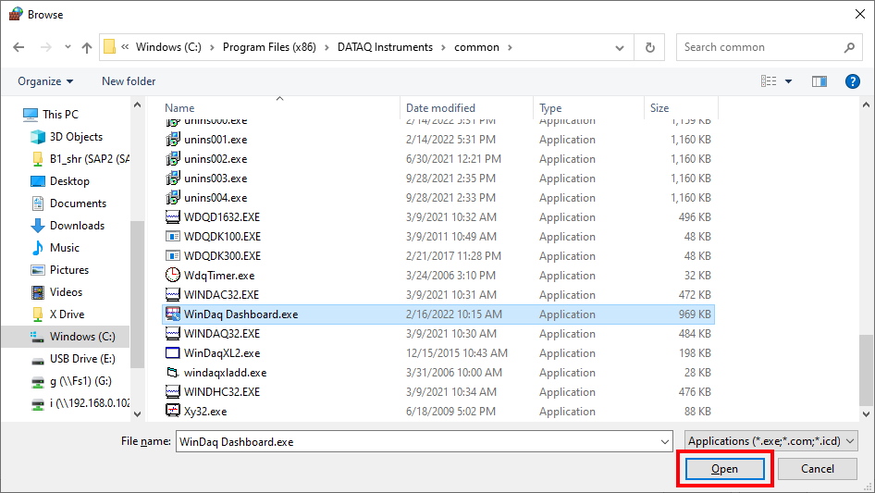Expand the address bar history dropdown
Screen dimensions: 875x493
coord(619,47)
